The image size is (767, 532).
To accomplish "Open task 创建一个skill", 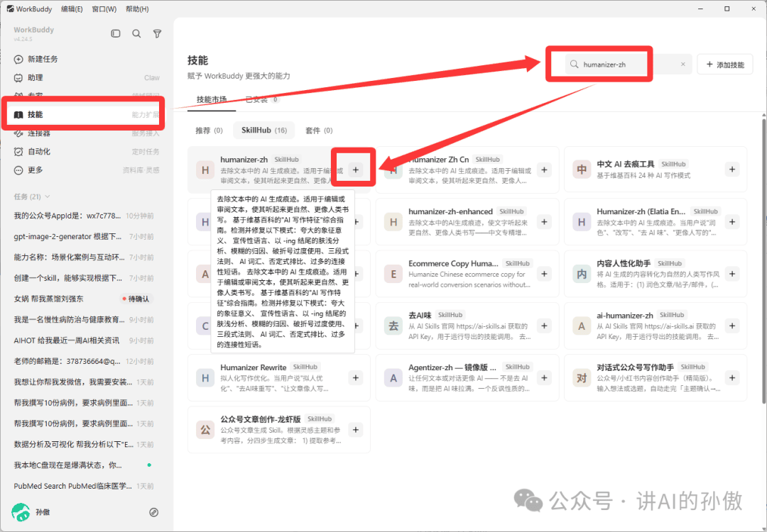I will (84, 278).
